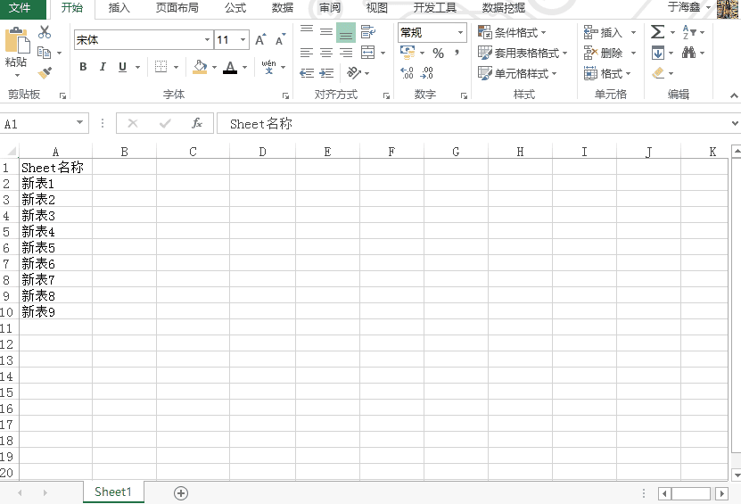Select cell containing 新表5
Image resolution: width=741 pixels, height=504 pixels.
coord(56,247)
